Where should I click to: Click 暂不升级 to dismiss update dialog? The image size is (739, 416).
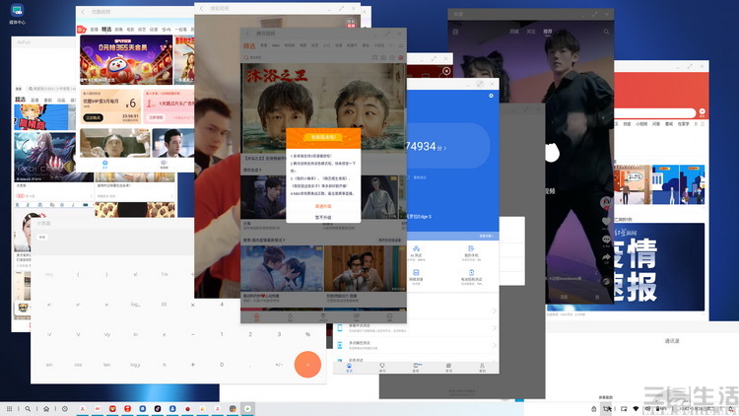tap(323, 218)
